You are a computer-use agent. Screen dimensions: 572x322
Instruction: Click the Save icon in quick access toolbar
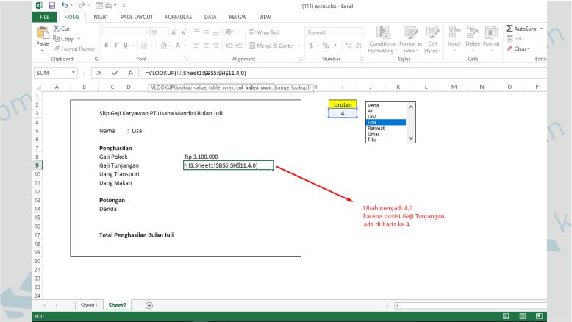coord(51,5)
